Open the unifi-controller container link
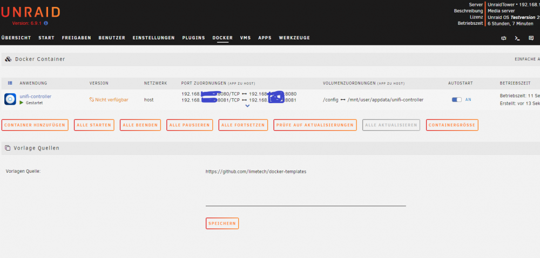Viewport: 540px width, 258px height. coord(36,97)
